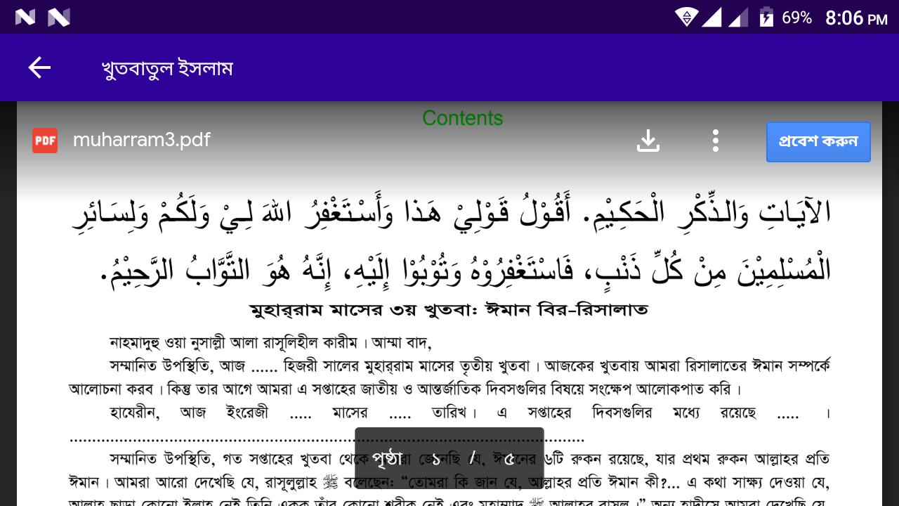
Task: Tap the battery icon in the status bar
Action: tap(766, 17)
